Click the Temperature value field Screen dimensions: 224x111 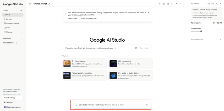coord(219,31)
